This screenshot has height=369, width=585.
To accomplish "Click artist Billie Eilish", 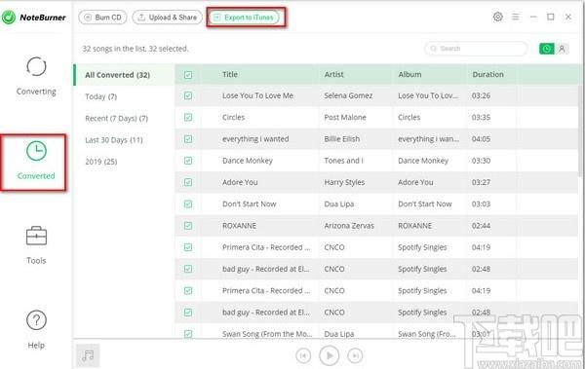I will [342, 139].
